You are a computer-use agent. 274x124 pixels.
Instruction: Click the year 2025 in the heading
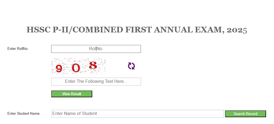click(237, 30)
